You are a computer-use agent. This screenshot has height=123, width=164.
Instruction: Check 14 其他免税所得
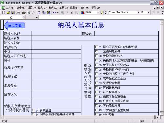96,106
